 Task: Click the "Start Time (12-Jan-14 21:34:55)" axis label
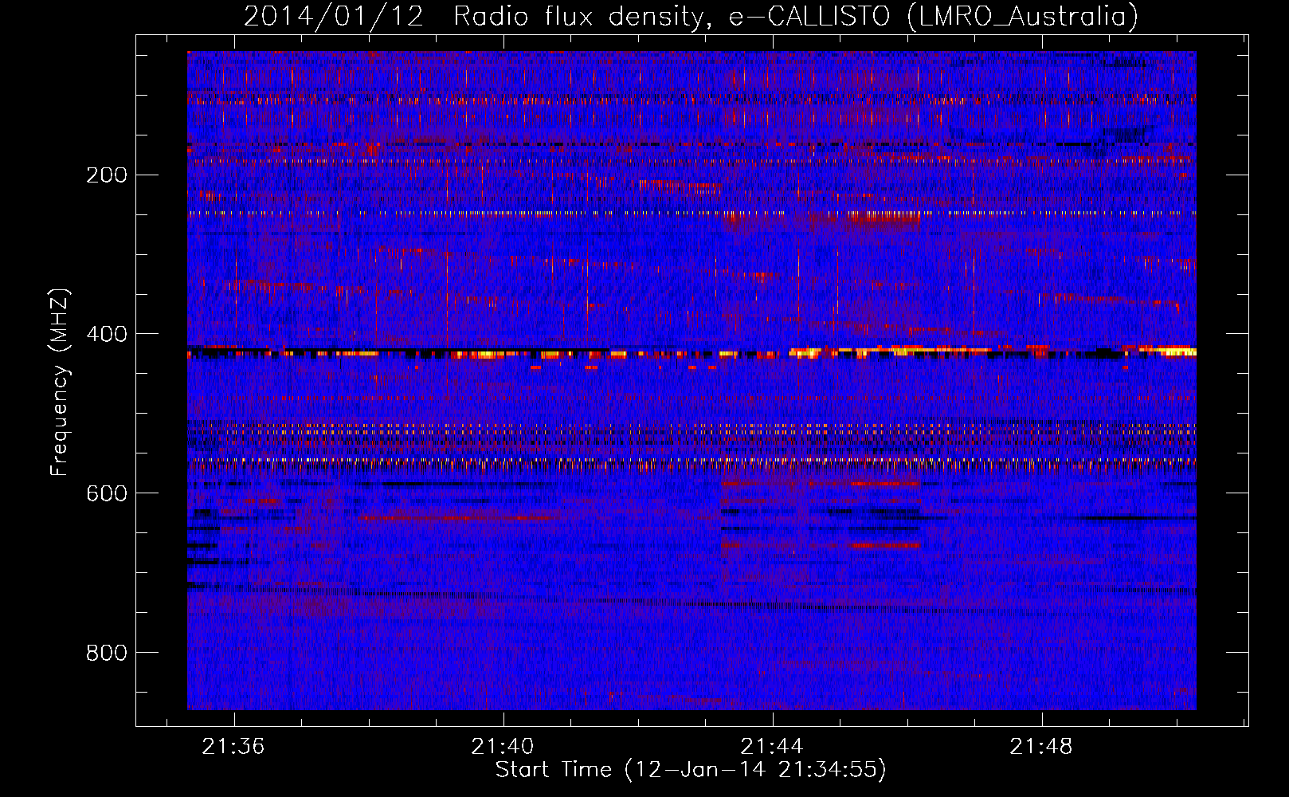coord(691,770)
